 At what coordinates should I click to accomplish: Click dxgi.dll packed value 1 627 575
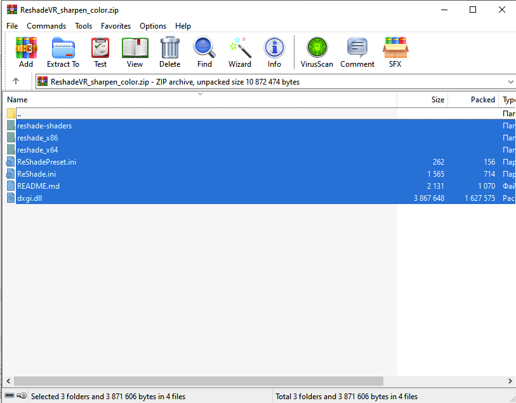pos(480,198)
